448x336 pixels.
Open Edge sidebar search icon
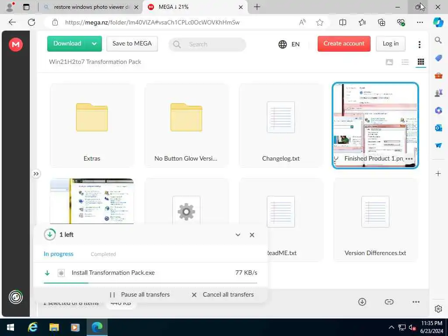coord(438,40)
